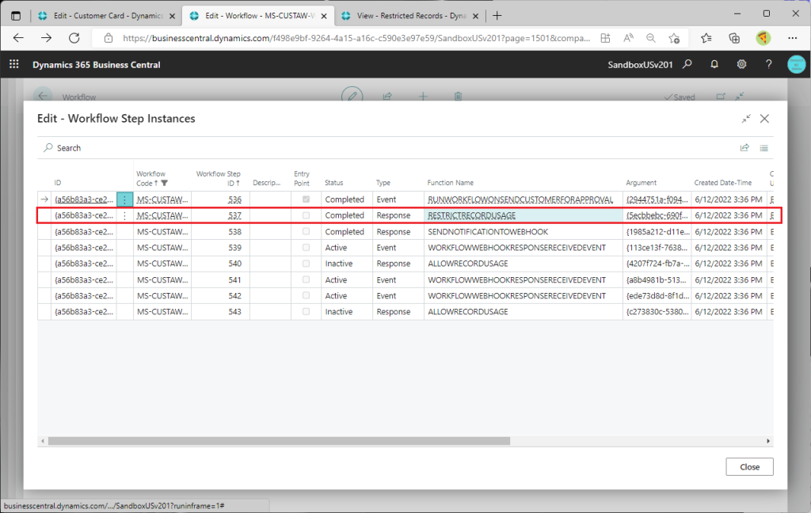This screenshot has width=811, height=513.
Task: Open the Status column header menu
Action: 333,183
